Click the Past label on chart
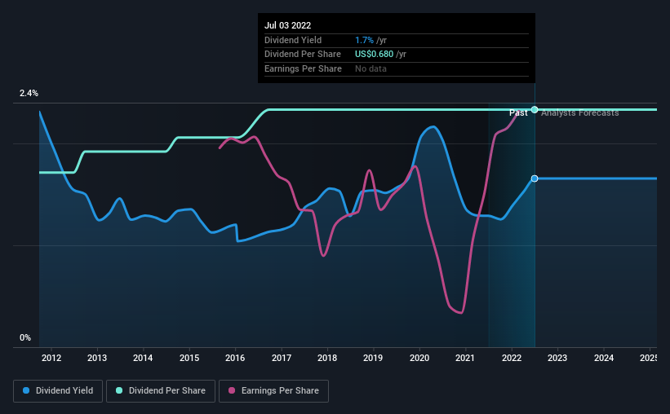 518,112
